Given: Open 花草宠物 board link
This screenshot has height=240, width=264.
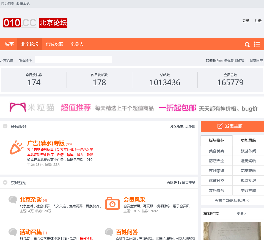Looking at the screenshot, I should click(x=248, y=171).
